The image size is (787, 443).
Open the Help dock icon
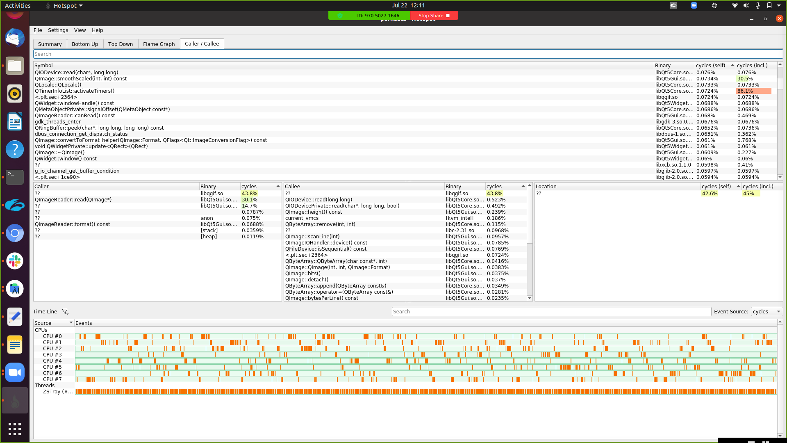pos(15,149)
